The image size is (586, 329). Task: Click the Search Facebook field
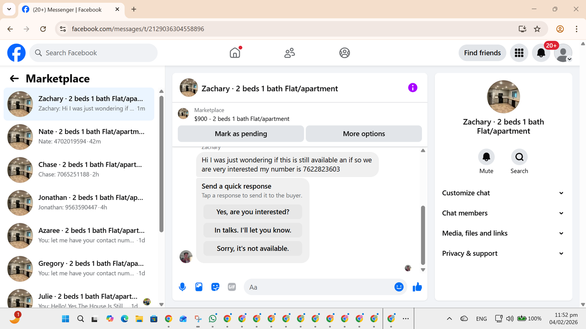(x=93, y=53)
